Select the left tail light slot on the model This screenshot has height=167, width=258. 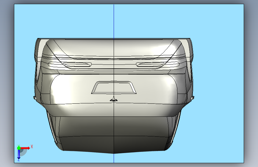click(x=77, y=64)
